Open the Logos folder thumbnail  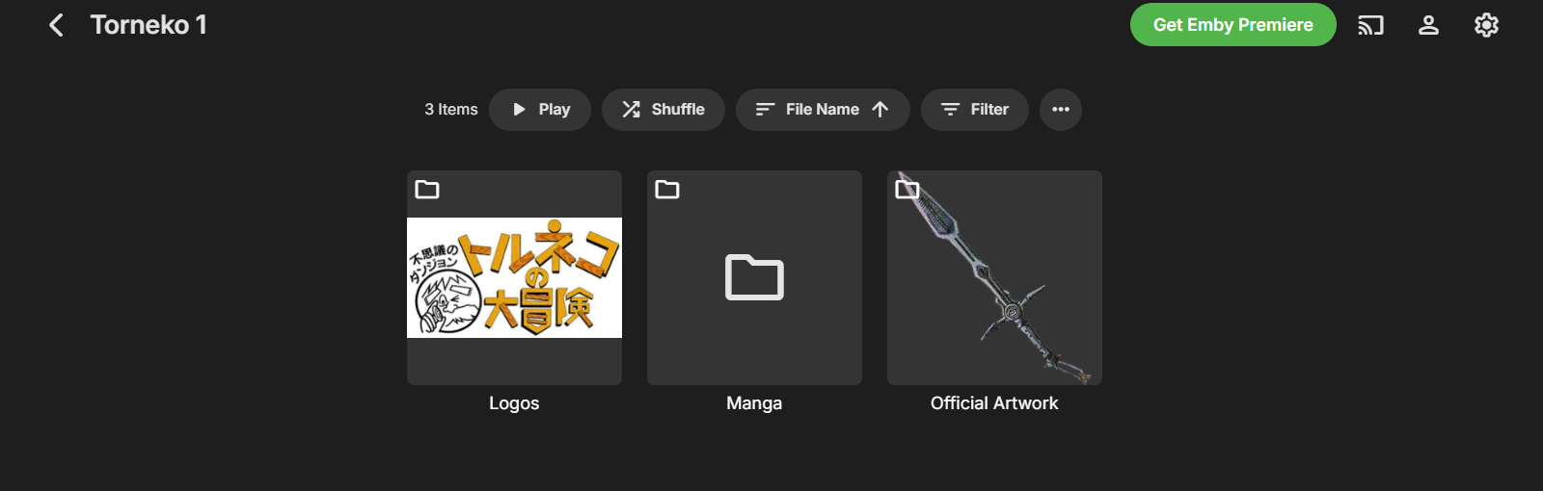click(514, 277)
